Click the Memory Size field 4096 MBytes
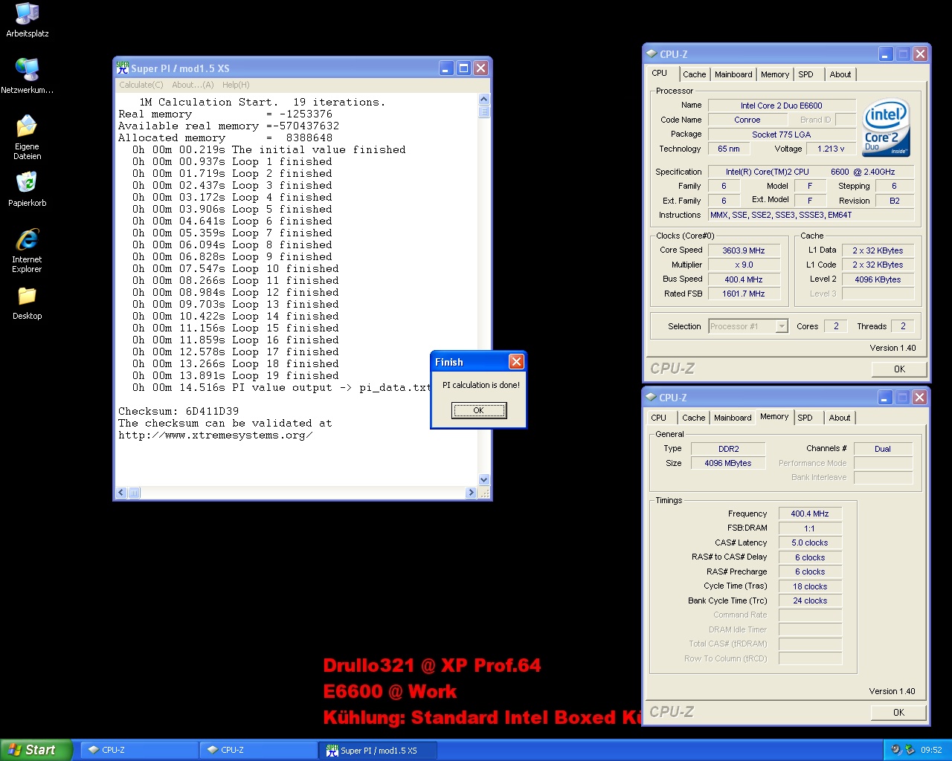This screenshot has width=952, height=761. tap(728, 463)
